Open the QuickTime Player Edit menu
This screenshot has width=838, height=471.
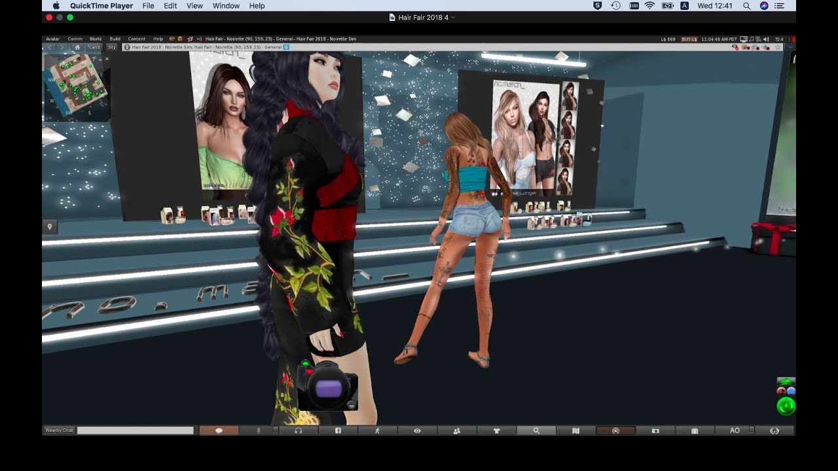pos(170,6)
